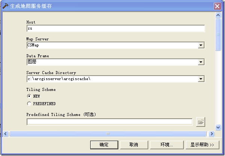Screen dimensions: 225x156
Task: Click the Tiling Scheme label
Action: tap(41, 90)
